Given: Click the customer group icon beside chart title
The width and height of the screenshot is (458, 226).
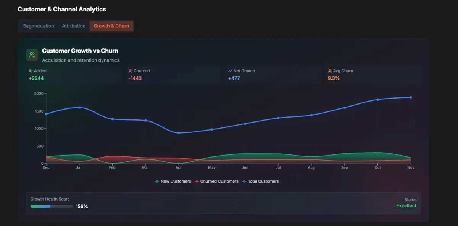Looking at the screenshot, I should pyautogui.click(x=32, y=54).
